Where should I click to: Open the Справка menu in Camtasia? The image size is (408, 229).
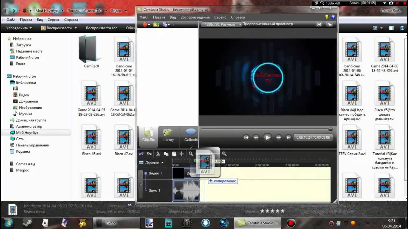click(238, 17)
